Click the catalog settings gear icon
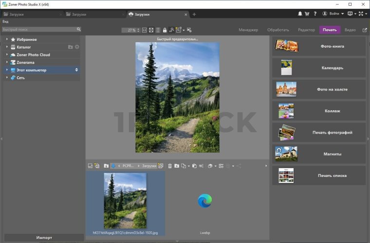 (77, 47)
